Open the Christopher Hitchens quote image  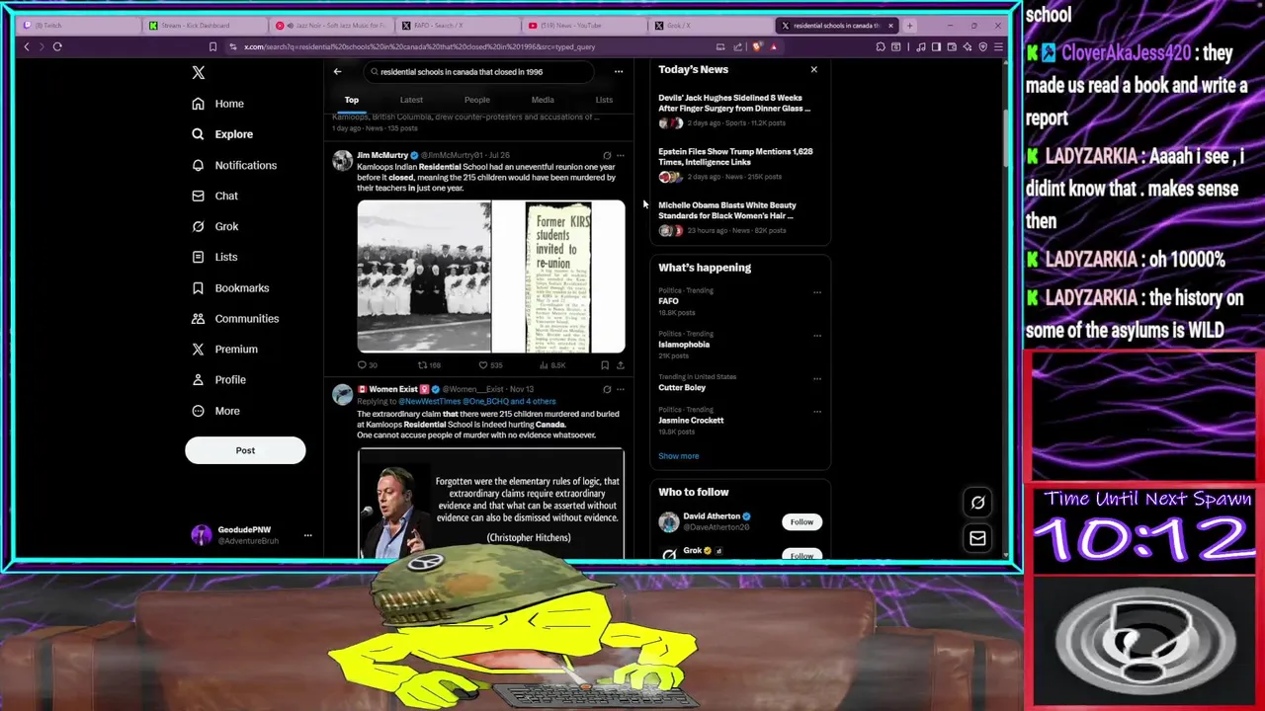point(491,504)
